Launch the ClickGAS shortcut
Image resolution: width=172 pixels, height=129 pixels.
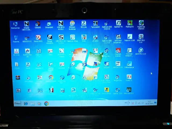38,25
